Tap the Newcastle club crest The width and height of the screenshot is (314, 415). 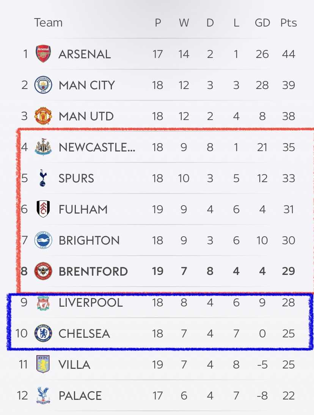43,147
